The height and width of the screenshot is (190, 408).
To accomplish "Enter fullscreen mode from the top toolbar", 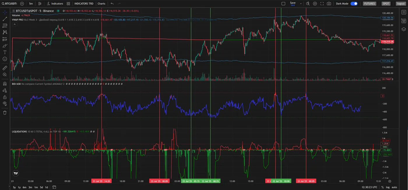I will (x=322, y=3).
